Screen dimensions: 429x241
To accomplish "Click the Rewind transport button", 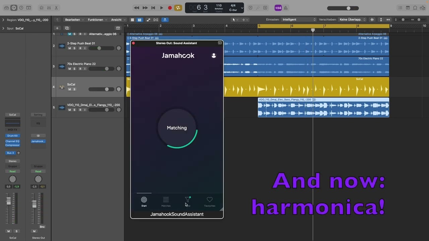I will pyautogui.click(x=136, y=8).
